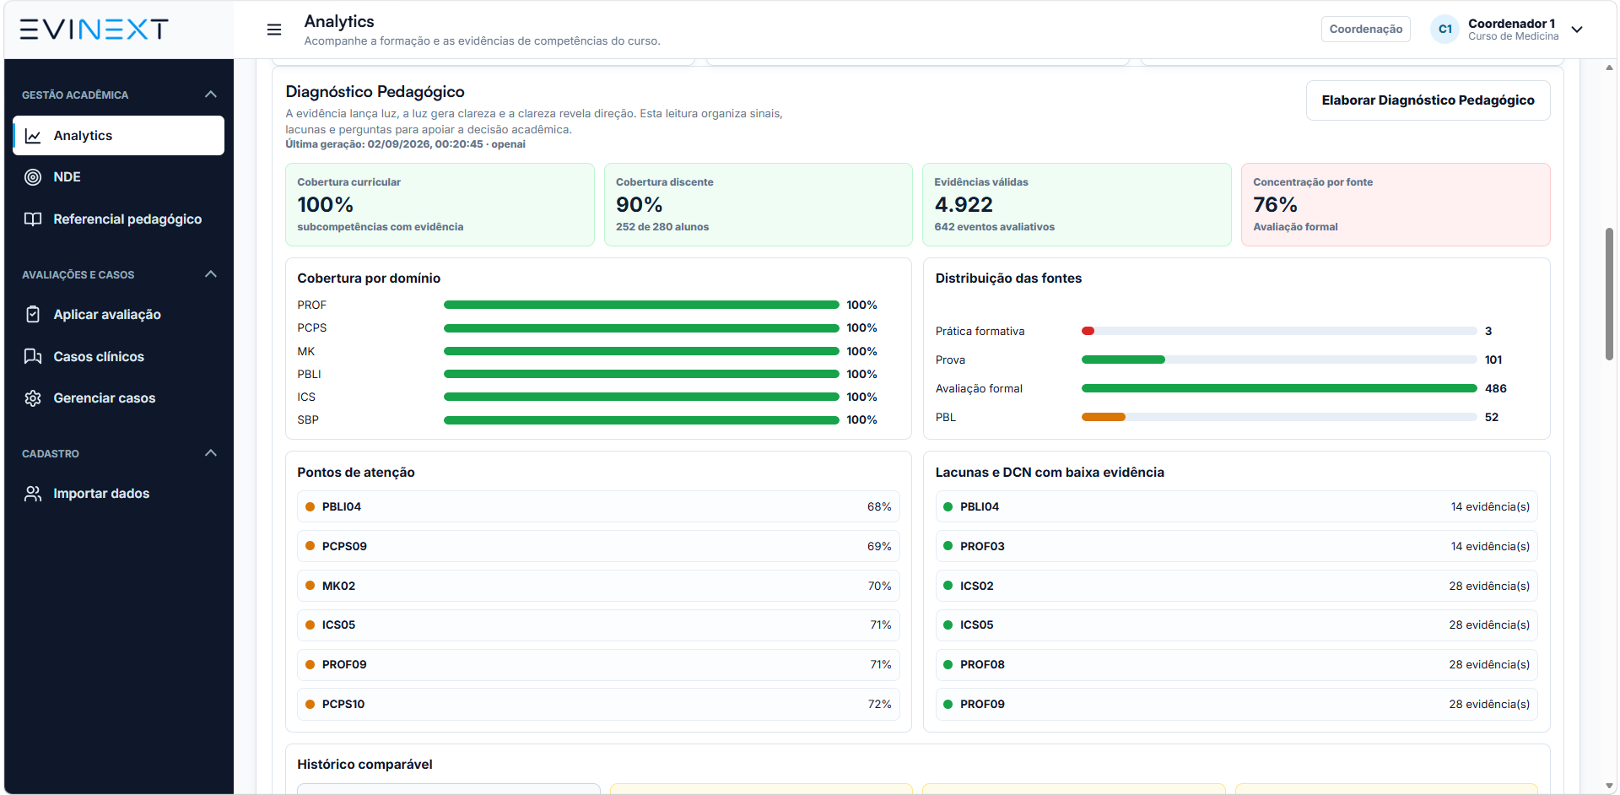The height and width of the screenshot is (795, 1620).
Task: Select the PBLI04 68% attention row
Action: click(598, 507)
